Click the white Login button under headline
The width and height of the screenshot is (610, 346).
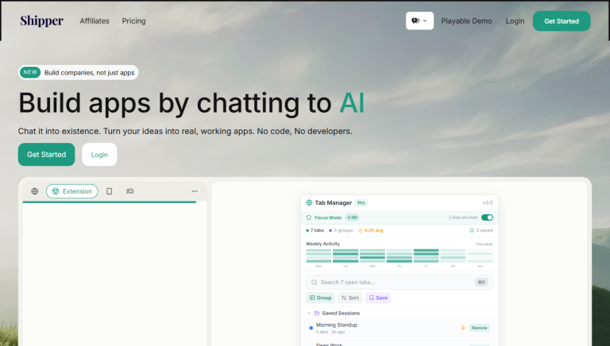[99, 154]
